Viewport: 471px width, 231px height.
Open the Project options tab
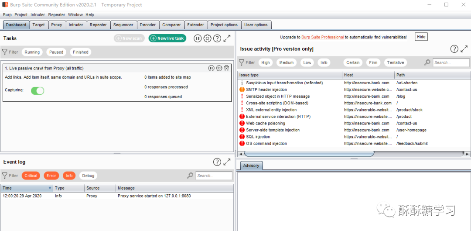tap(224, 24)
